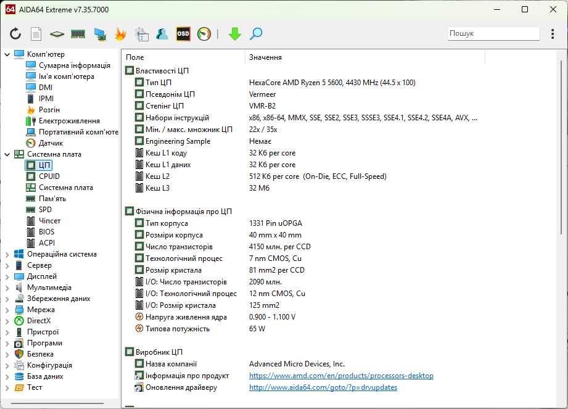
Task: Open the three-dot menu
Action: (553, 34)
